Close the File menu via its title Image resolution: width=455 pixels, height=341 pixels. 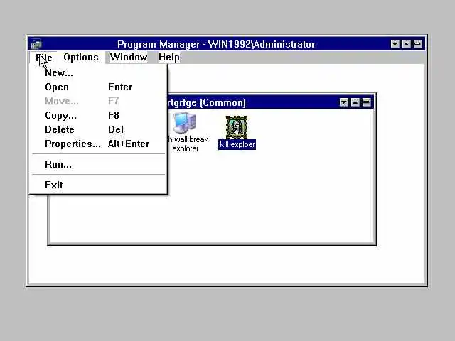(x=44, y=57)
